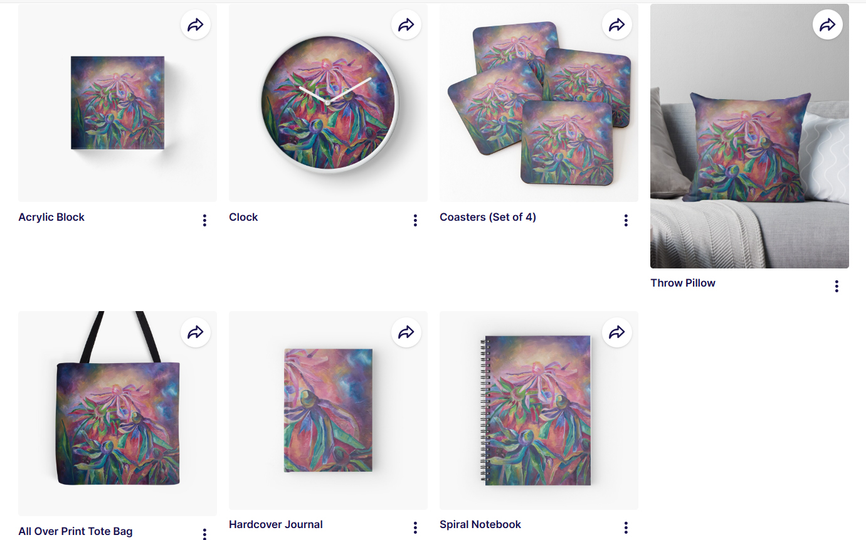Open options menu for Acrylic Block
This screenshot has height=540, width=866.
pos(204,220)
